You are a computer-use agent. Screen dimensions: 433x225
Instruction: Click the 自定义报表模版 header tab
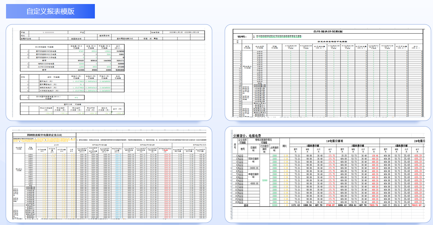pos(51,11)
